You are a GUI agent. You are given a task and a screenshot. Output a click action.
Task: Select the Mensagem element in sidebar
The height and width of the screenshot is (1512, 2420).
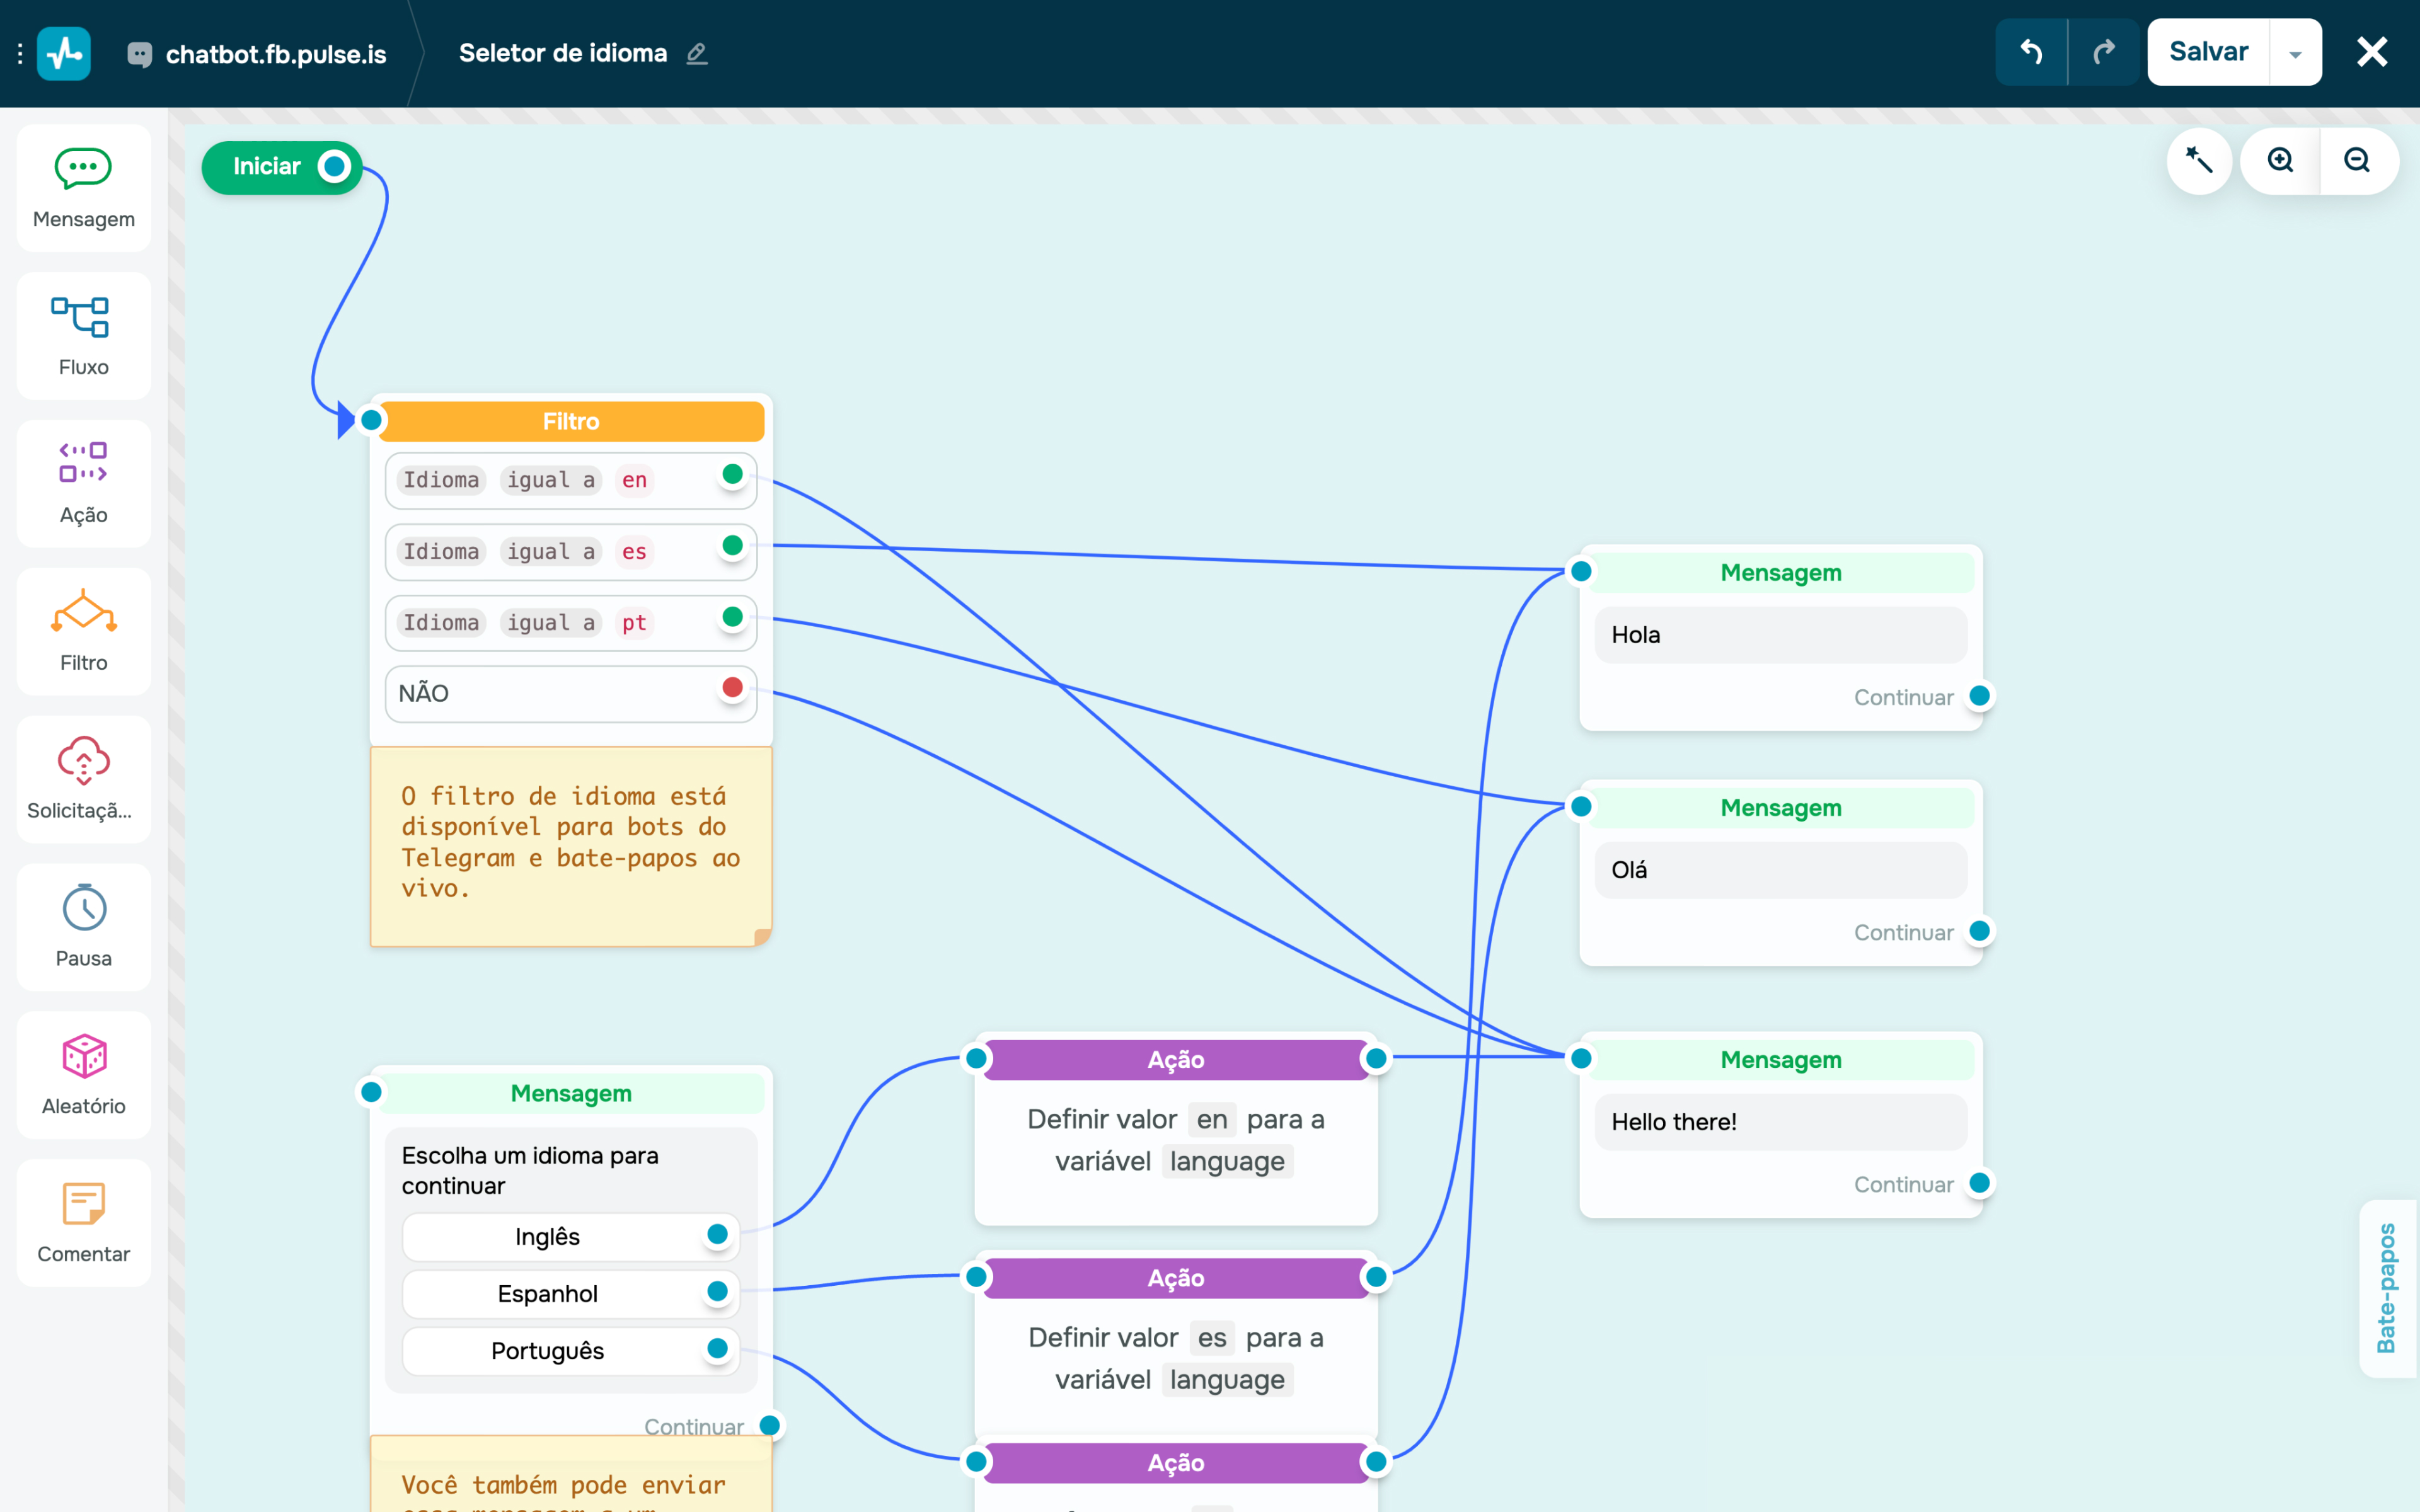click(83, 188)
